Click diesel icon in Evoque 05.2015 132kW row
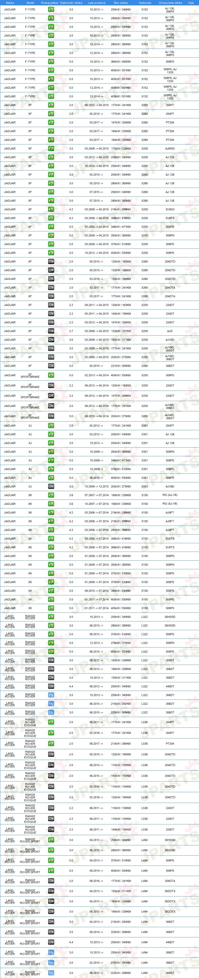 point(51,754)
